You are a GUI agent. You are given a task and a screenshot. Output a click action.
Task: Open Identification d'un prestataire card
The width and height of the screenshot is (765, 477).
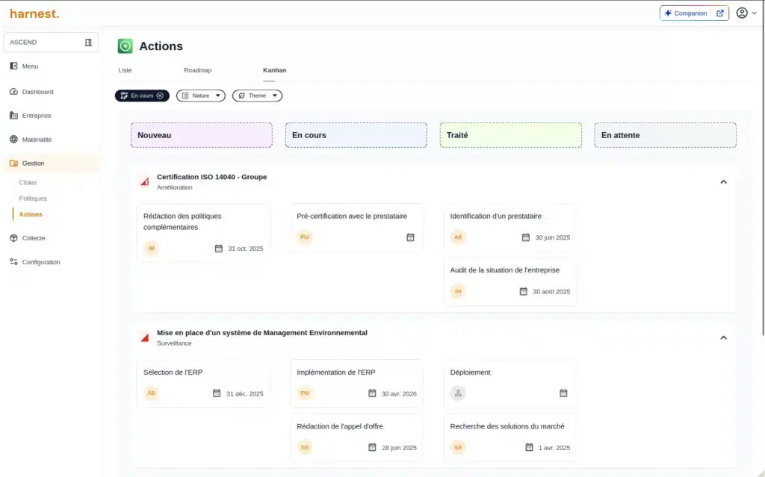click(510, 228)
